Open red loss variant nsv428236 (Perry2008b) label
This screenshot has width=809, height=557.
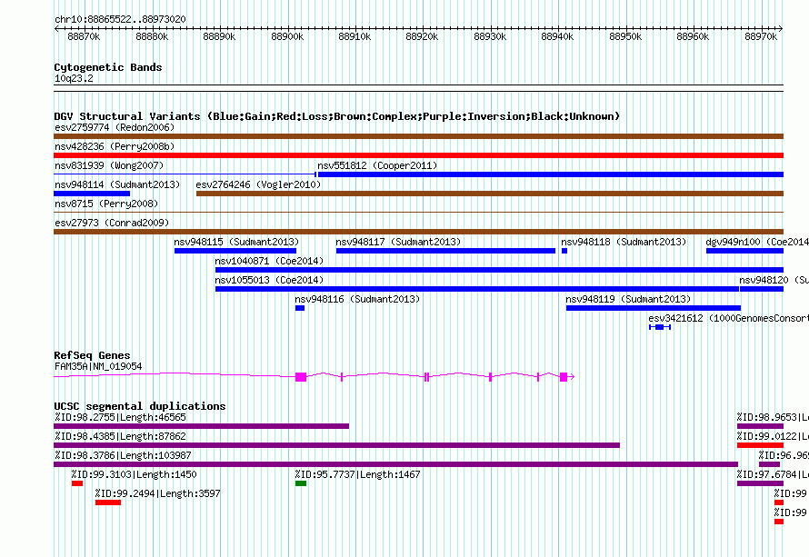tap(115, 146)
